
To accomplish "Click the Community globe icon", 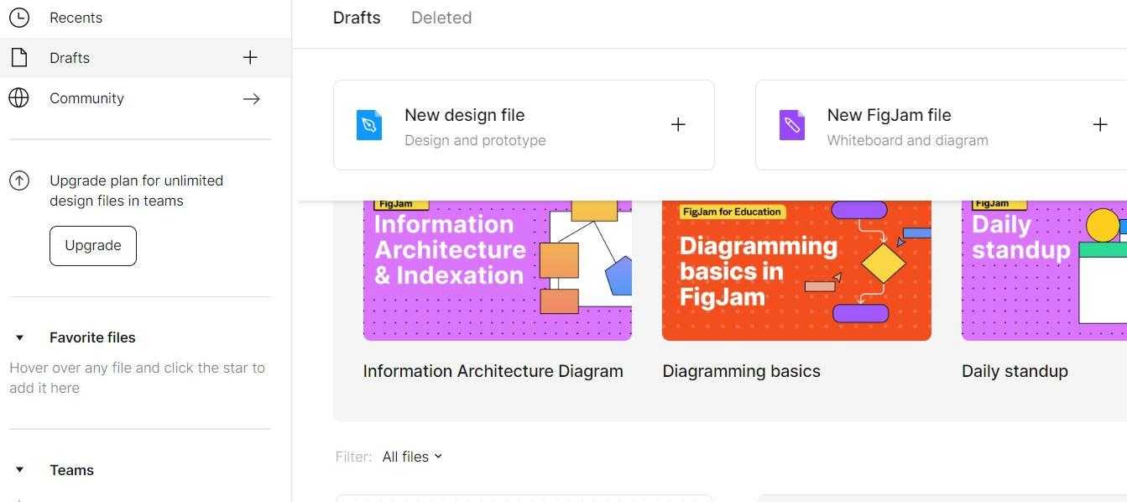I will click(x=18, y=98).
